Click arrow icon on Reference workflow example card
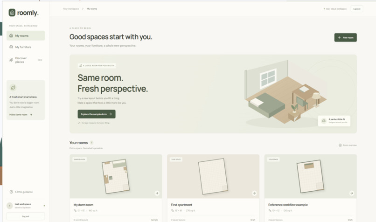This screenshot has width=376, height=222. tap(352, 193)
